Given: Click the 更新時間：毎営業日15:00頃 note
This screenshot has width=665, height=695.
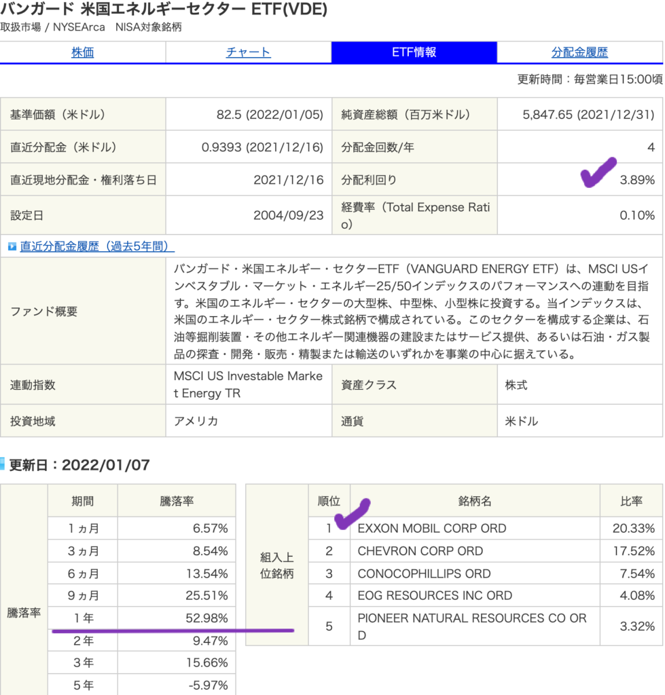Looking at the screenshot, I should click(590, 79).
